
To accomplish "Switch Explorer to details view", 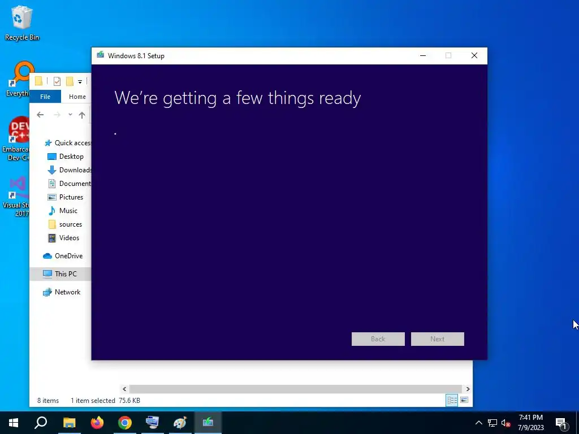I will (452, 401).
